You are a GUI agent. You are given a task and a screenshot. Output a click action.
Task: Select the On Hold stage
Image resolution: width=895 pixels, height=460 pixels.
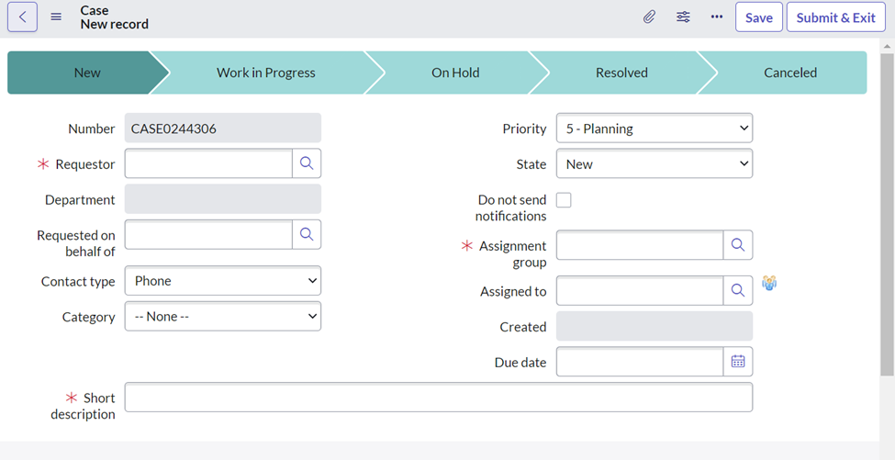pos(455,73)
